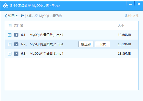Check the box for 6.3 MySQL内置函数_3.mp4
143x101 pixels.
pos(10,54)
